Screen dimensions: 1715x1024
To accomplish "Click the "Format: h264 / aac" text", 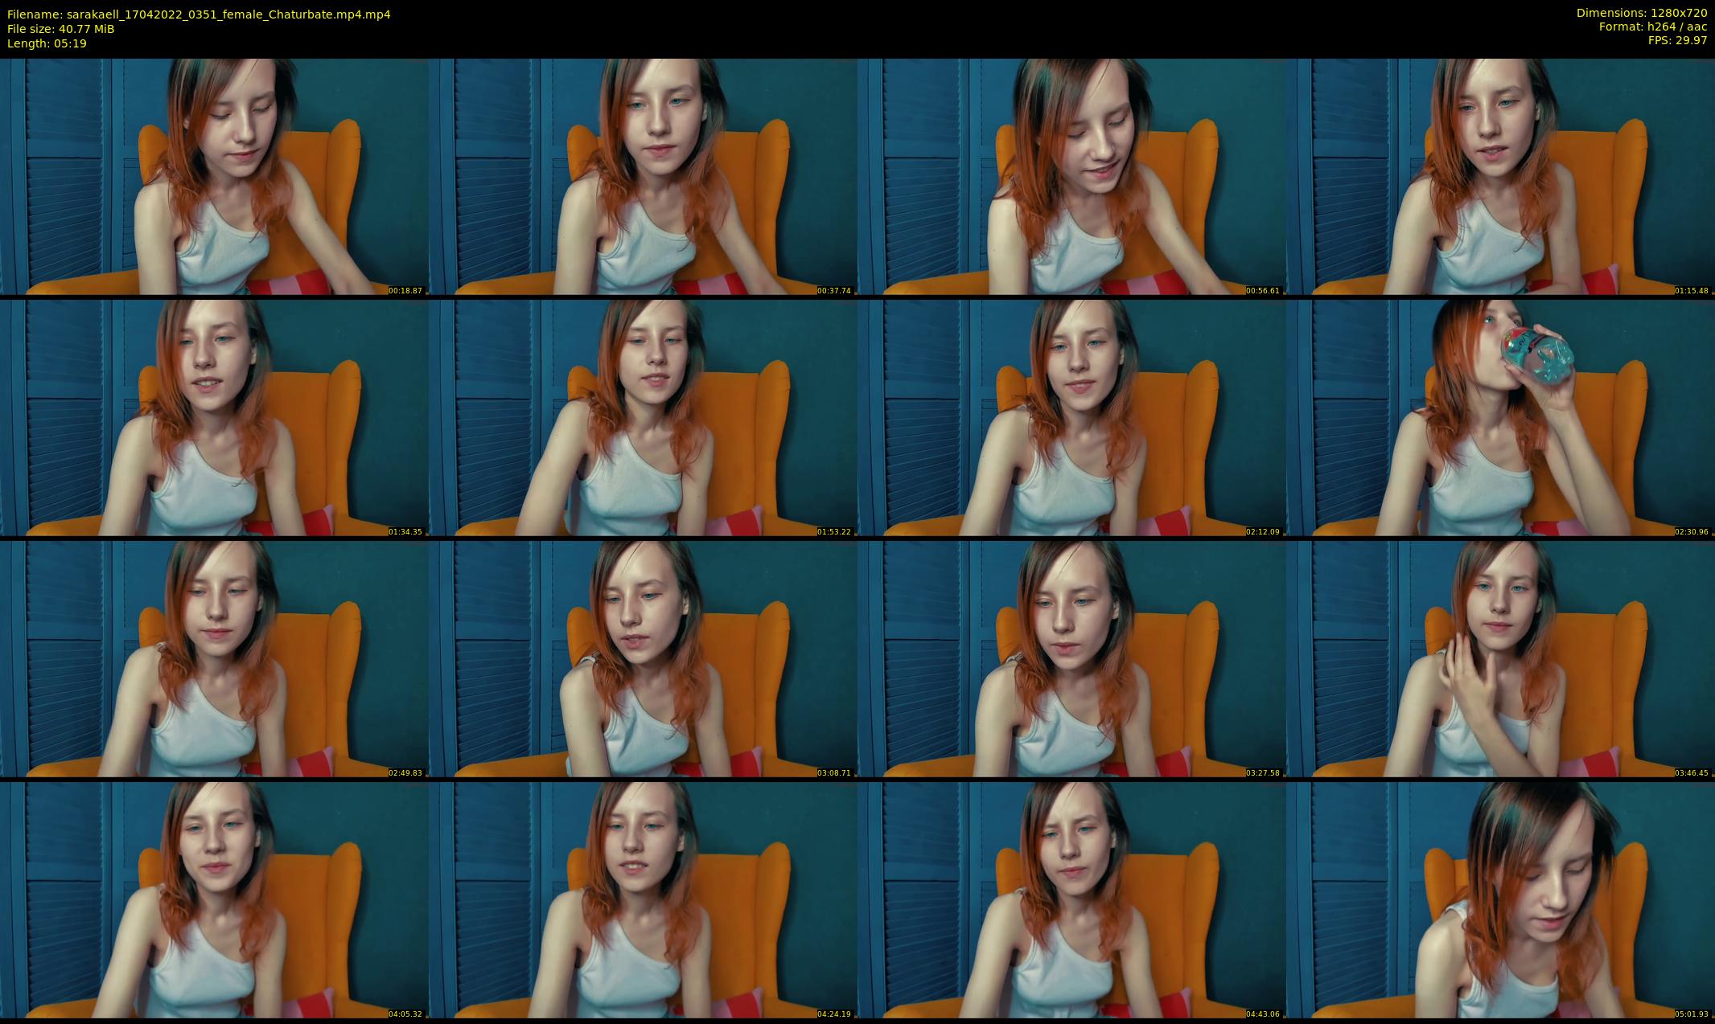I will [1653, 27].
